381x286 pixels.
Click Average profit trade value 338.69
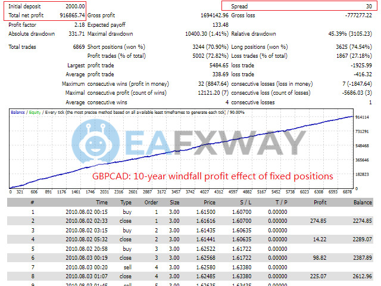tap(220, 74)
